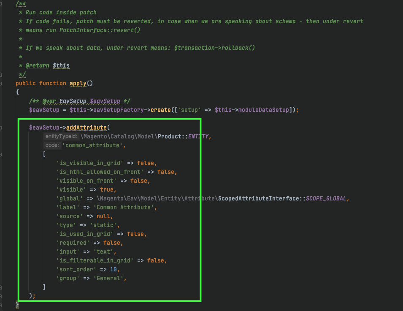The width and height of the screenshot is (403, 311).
Task: Click the SCOPE_GLOBAL constant
Action: click(326, 199)
